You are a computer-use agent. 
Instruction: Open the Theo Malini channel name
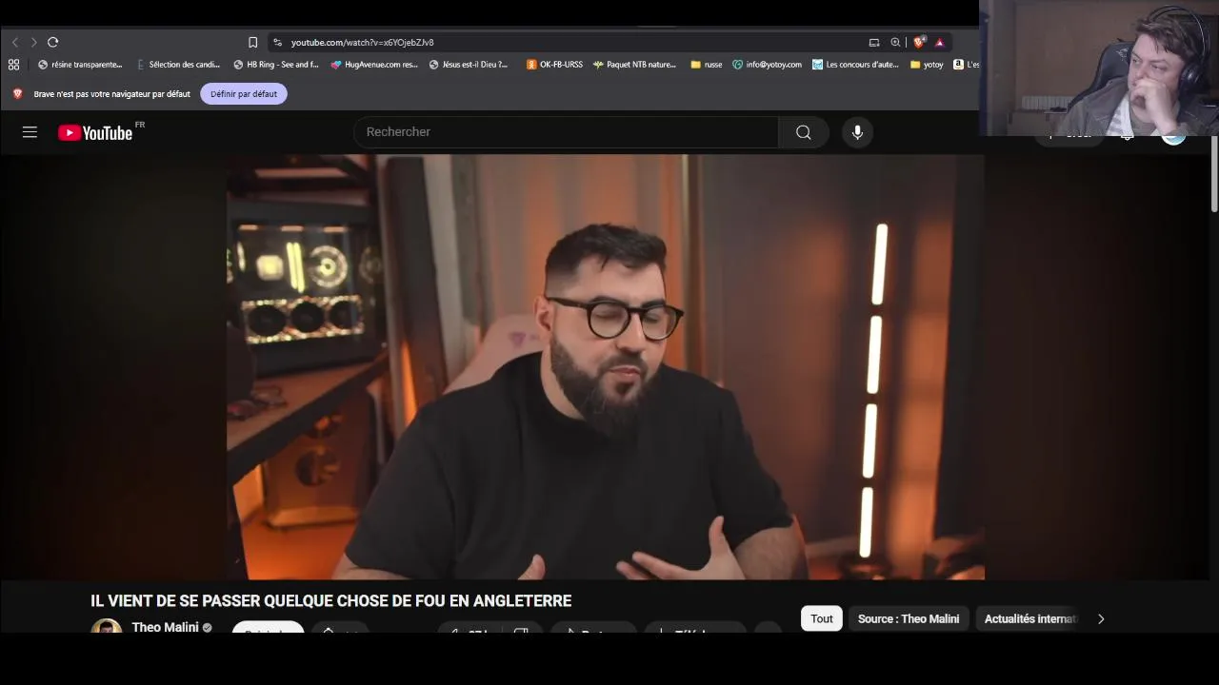[165, 627]
